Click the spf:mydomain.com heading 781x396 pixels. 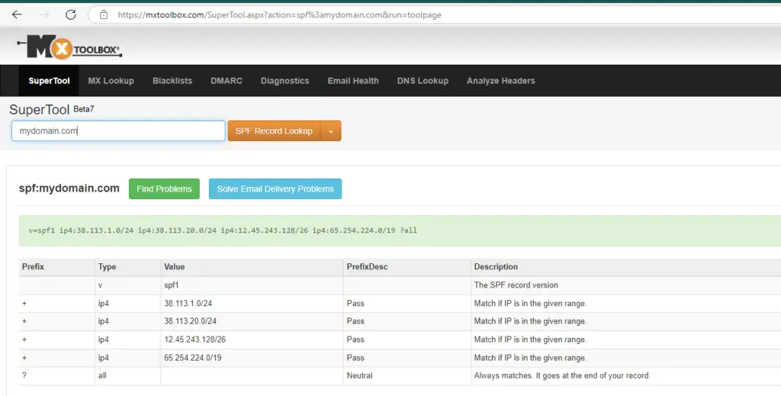point(69,188)
